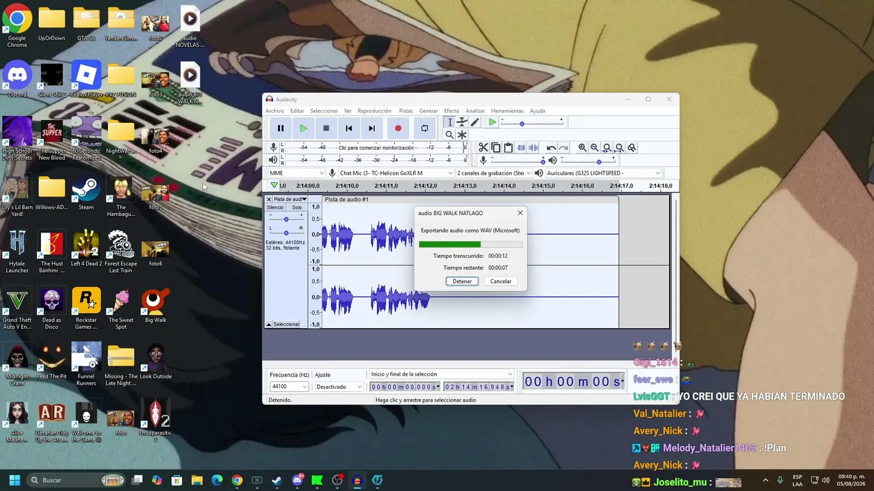Click the red Record button
Viewport: 874px width, 491px height.
pos(398,128)
